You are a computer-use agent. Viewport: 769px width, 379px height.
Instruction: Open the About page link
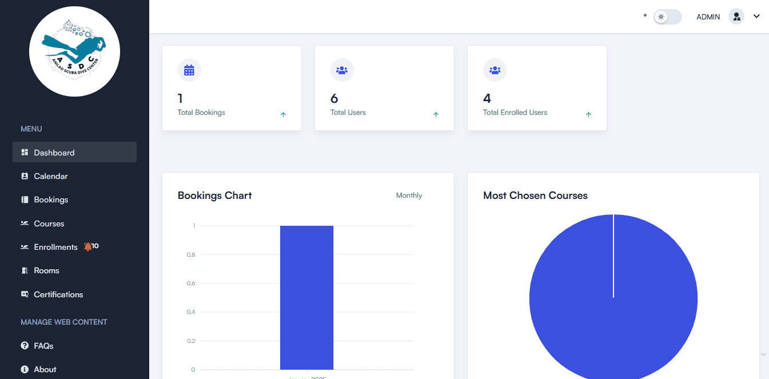45,369
